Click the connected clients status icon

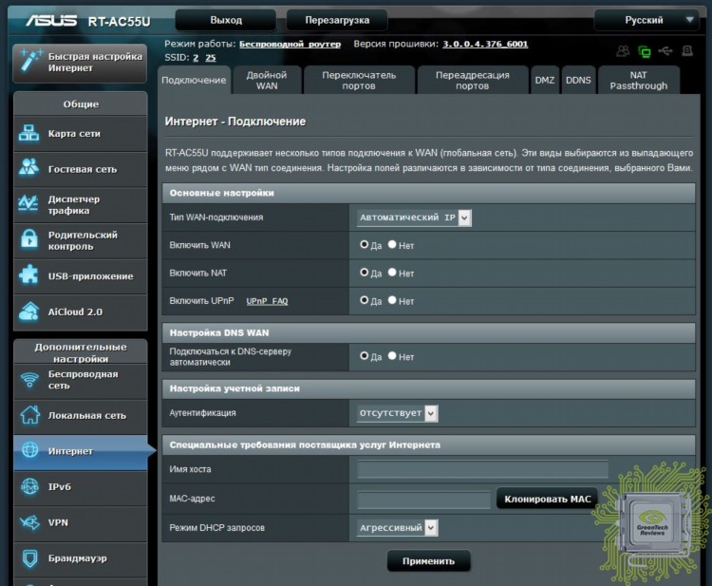coord(623,51)
